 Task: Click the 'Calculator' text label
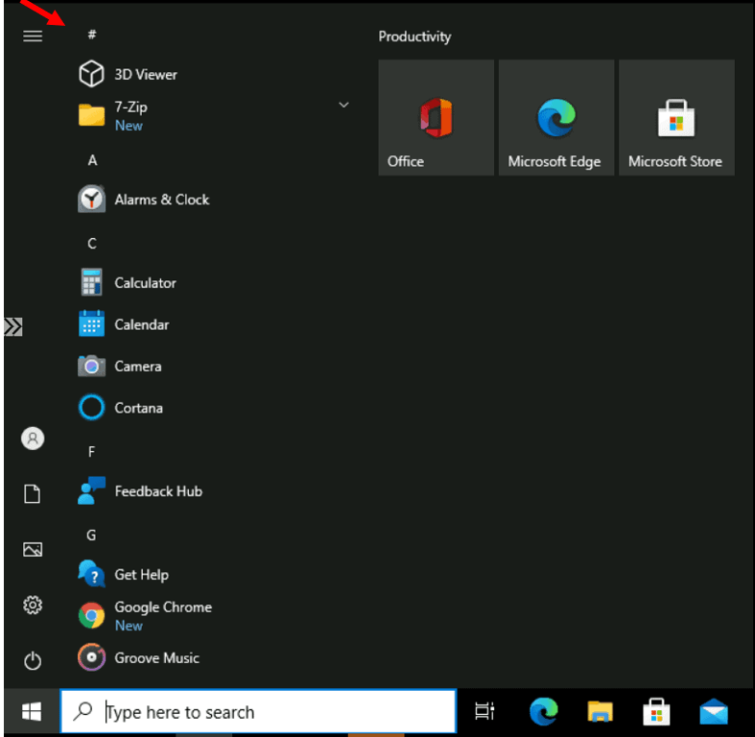point(146,283)
